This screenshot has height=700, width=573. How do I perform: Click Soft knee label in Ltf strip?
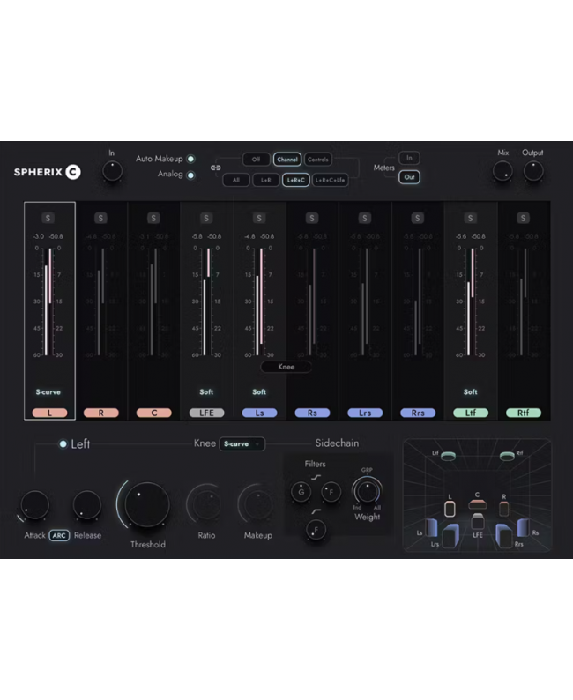click(x=471, y=392)
